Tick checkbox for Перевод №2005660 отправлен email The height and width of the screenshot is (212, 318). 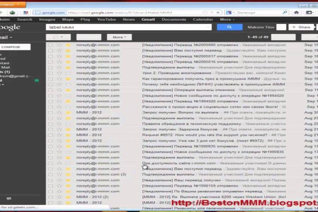pyautogui.click(x=50, y=45)
